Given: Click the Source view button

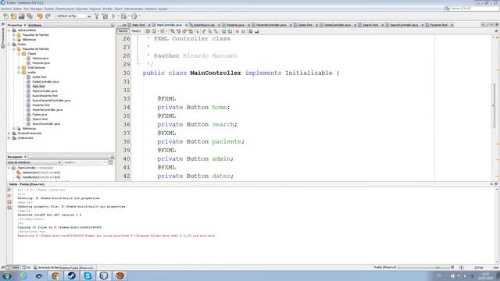Looking at the screenshot, I should coord(123,31).
